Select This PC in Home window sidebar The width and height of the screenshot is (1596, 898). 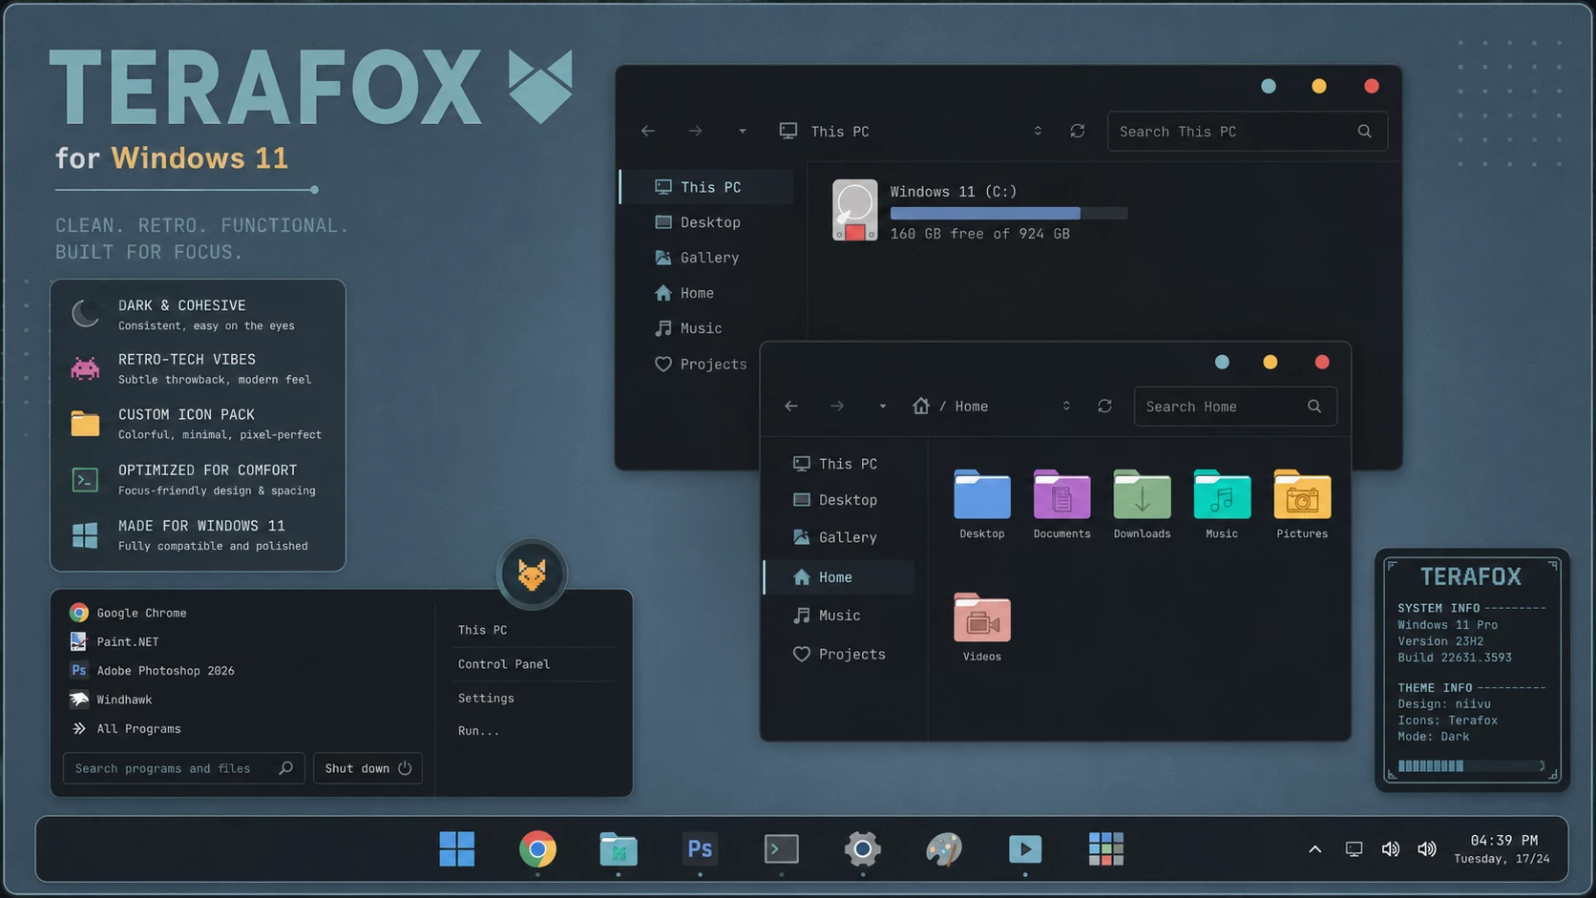839,463
